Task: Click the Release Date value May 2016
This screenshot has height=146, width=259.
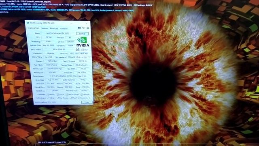Action: point(48,45)
